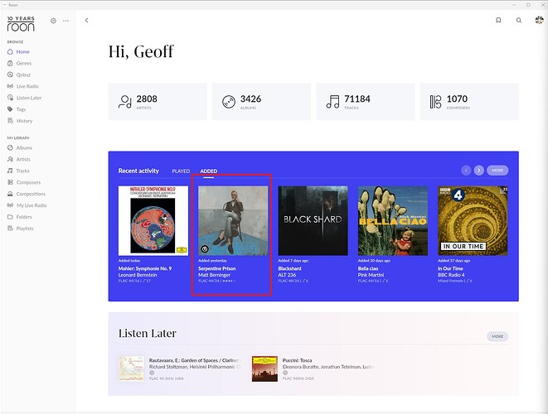
Task: Click the Qobuz logo icon
Action: pos(10,75)
